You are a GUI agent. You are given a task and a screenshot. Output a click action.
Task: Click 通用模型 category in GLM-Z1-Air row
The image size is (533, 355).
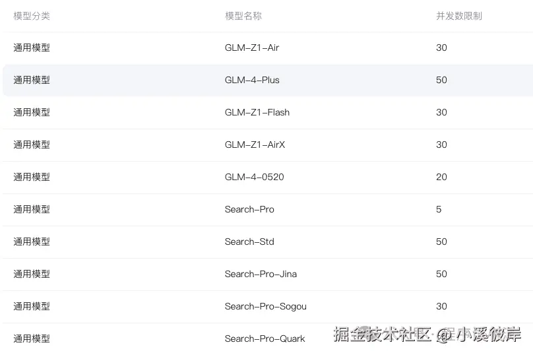[x=32, y=48]
